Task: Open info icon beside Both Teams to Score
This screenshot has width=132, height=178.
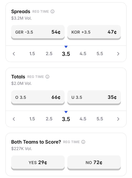Action: [x=83, y=142]
